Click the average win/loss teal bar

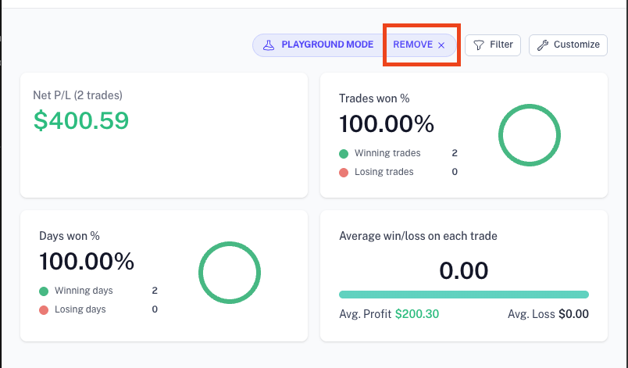(464, 295)
